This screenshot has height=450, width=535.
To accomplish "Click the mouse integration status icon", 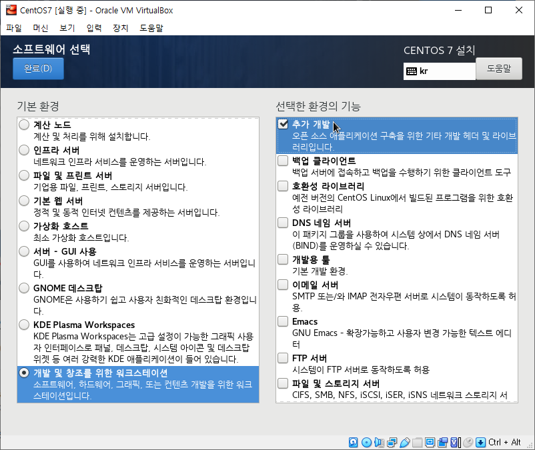I will pyautogui.click(x=468, y=442).
